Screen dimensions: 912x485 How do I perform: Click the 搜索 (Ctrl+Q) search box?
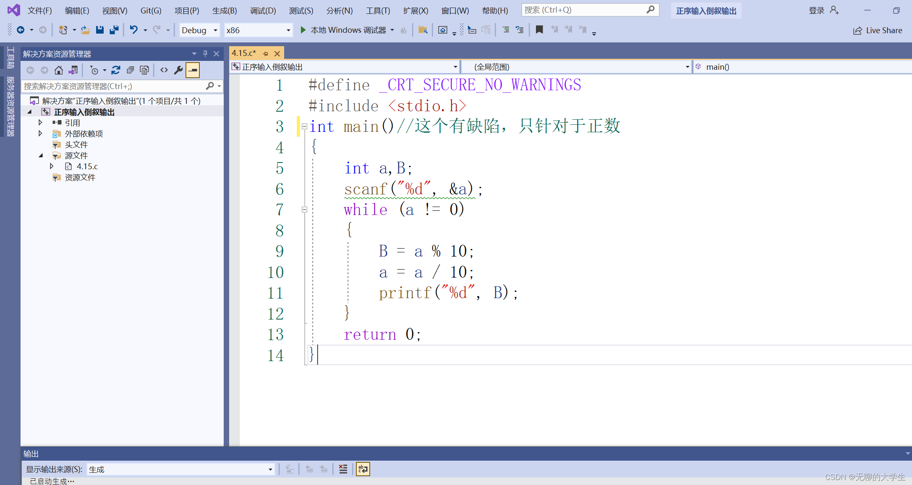pos(590,10)
